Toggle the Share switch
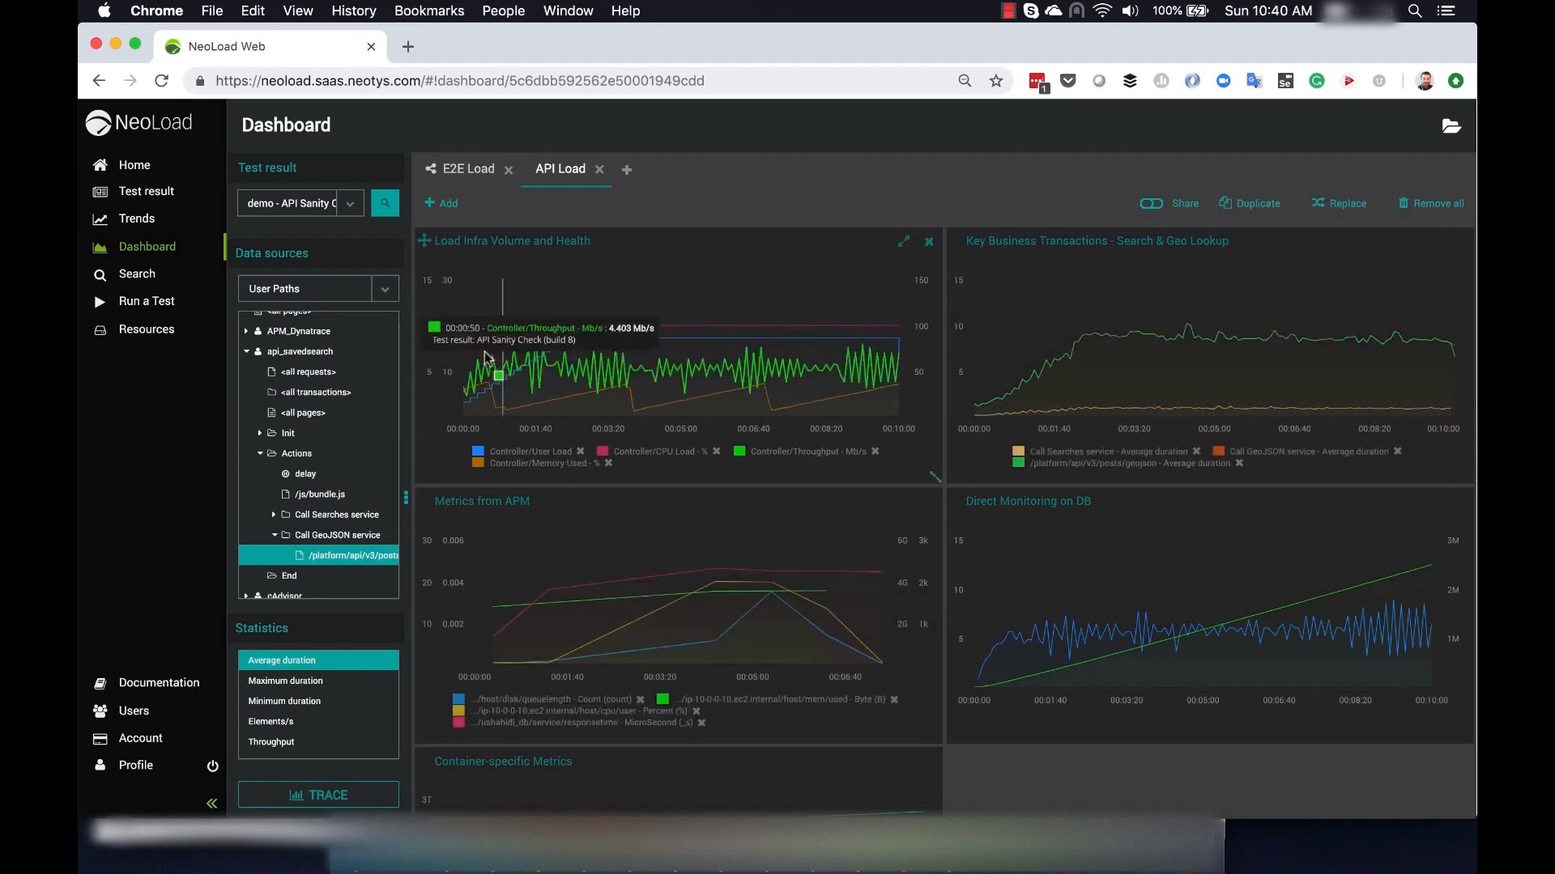The width and height of the screenshot is (1555, 874). (x=1151, y=203)
